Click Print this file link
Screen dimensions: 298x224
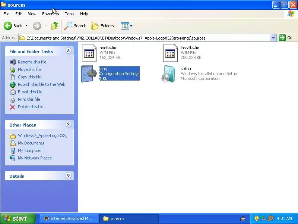click(29, 99)
